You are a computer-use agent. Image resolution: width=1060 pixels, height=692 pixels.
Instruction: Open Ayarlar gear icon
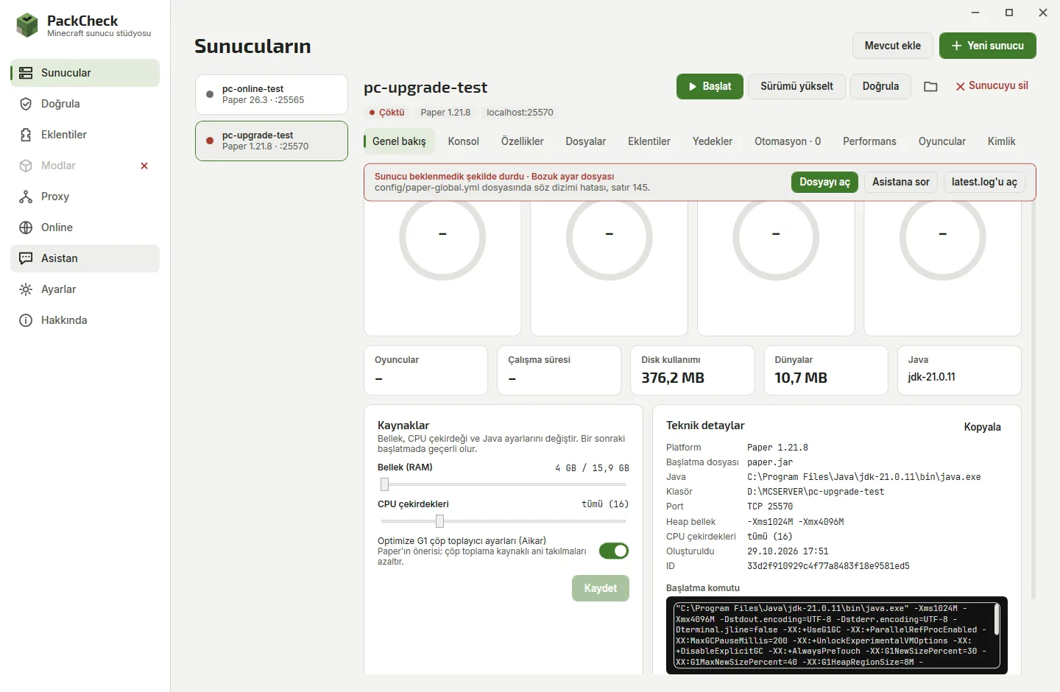26,289
